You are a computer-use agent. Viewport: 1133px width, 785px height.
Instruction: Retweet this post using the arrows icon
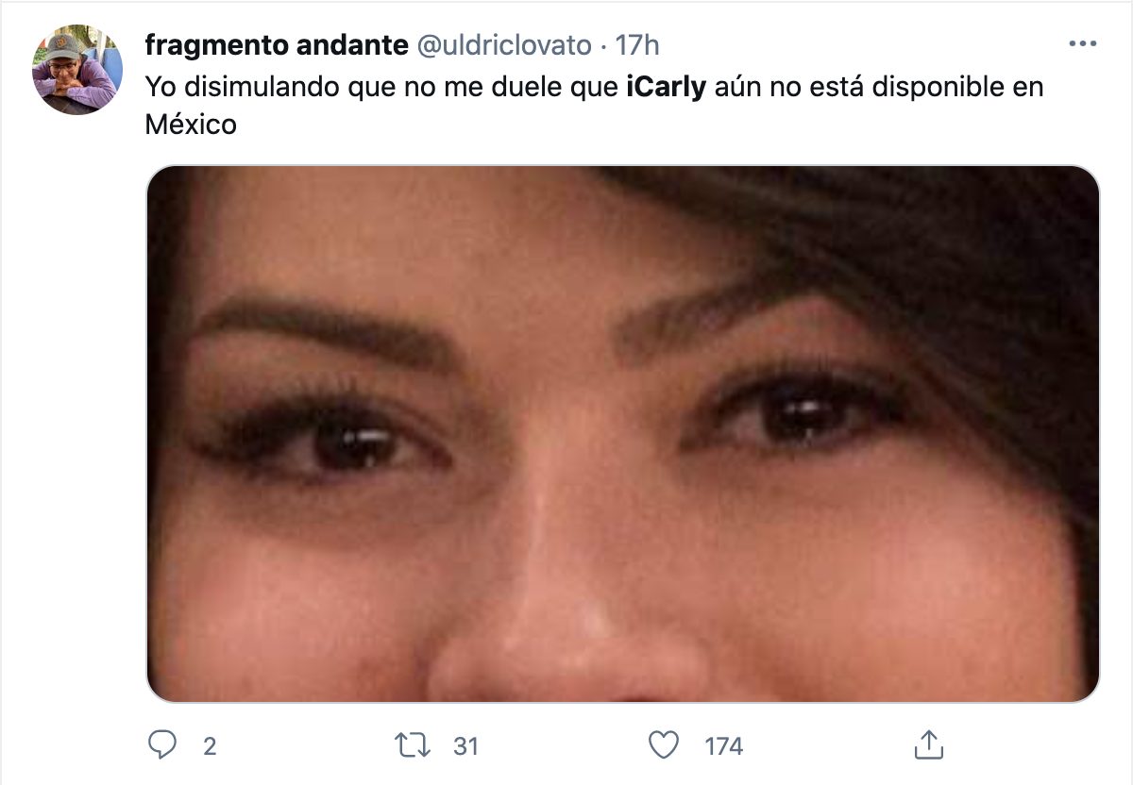pos(412,745)
